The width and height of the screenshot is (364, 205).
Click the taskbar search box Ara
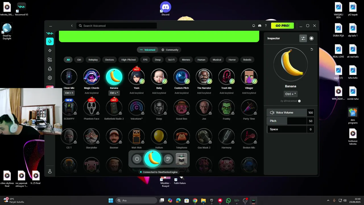pyautogui.click(x=136, y=200)
